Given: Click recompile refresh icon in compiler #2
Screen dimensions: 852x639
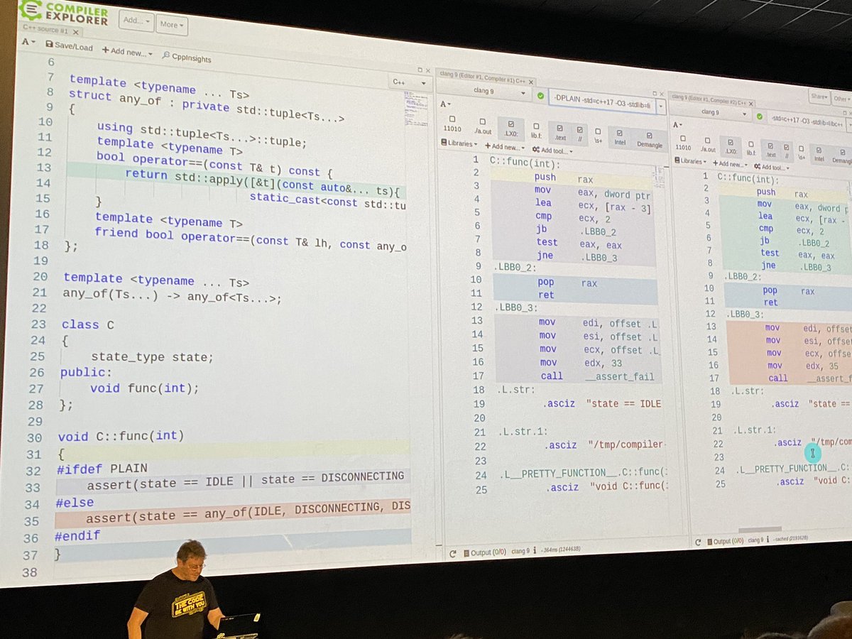Looking at the screenshot, I should [698, 542].
